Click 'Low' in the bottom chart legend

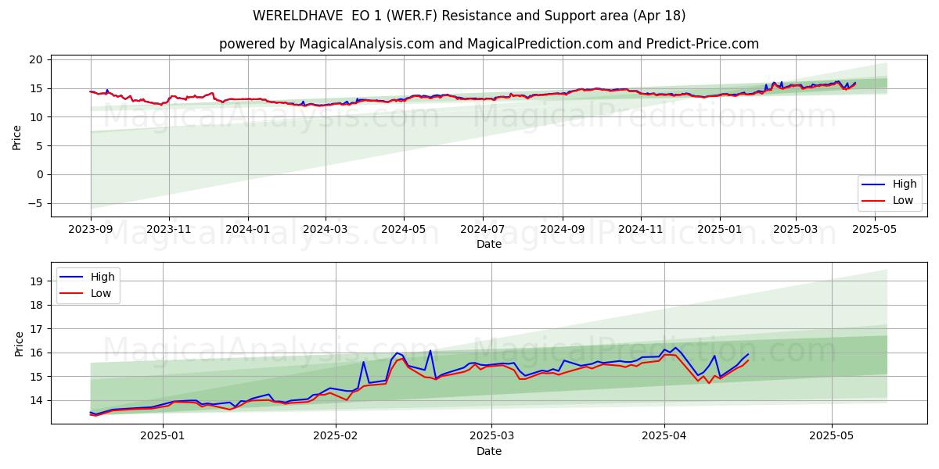tap(102, 293)
